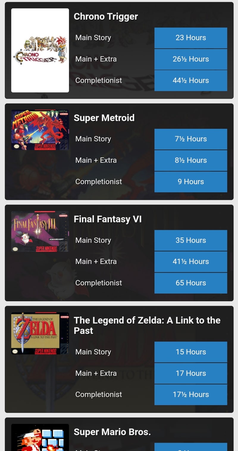
Task: Open the Super Metroid title link
Action: (104, 118)
